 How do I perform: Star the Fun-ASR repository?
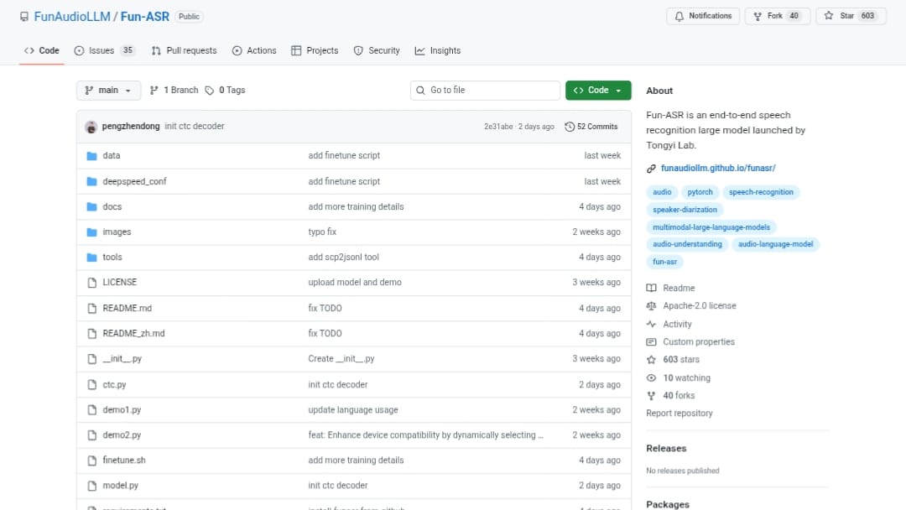[x=838, y=16]
